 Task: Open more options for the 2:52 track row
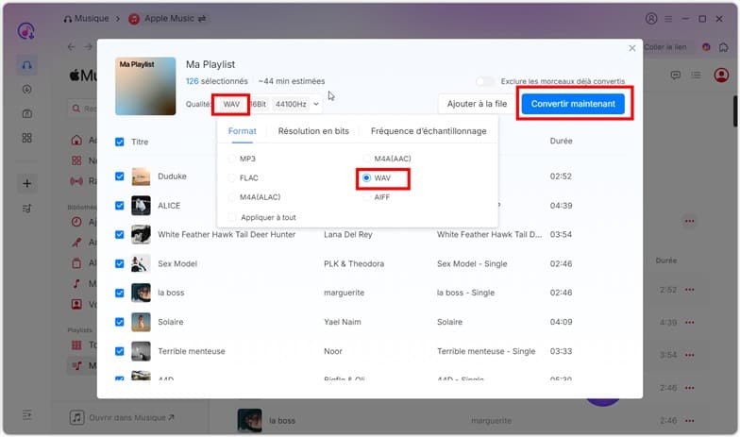(689, 290)
